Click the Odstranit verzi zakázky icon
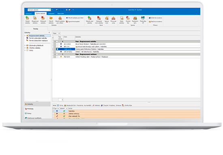Screen dimensions: 223x155 click(99, 18)
